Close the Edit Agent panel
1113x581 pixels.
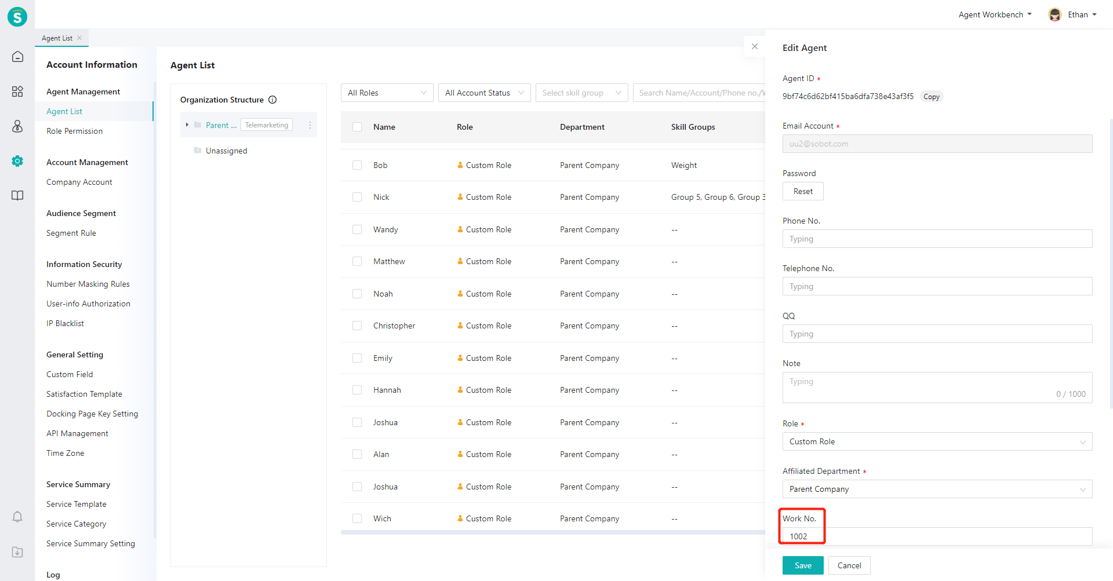[755, 46]
